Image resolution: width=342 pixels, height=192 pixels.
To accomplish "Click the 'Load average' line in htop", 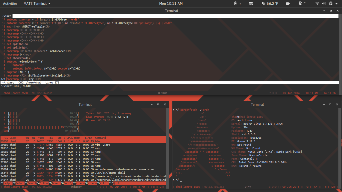I will tap(107, 117).
